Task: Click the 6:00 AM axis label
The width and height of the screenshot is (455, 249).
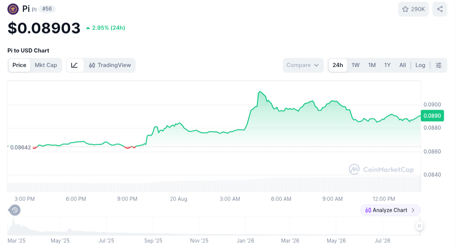Action: coord(281,199)
